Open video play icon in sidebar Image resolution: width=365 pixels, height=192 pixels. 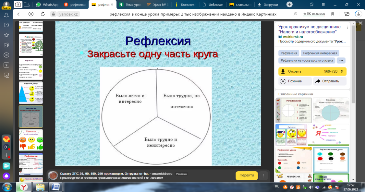click(6, 55)
